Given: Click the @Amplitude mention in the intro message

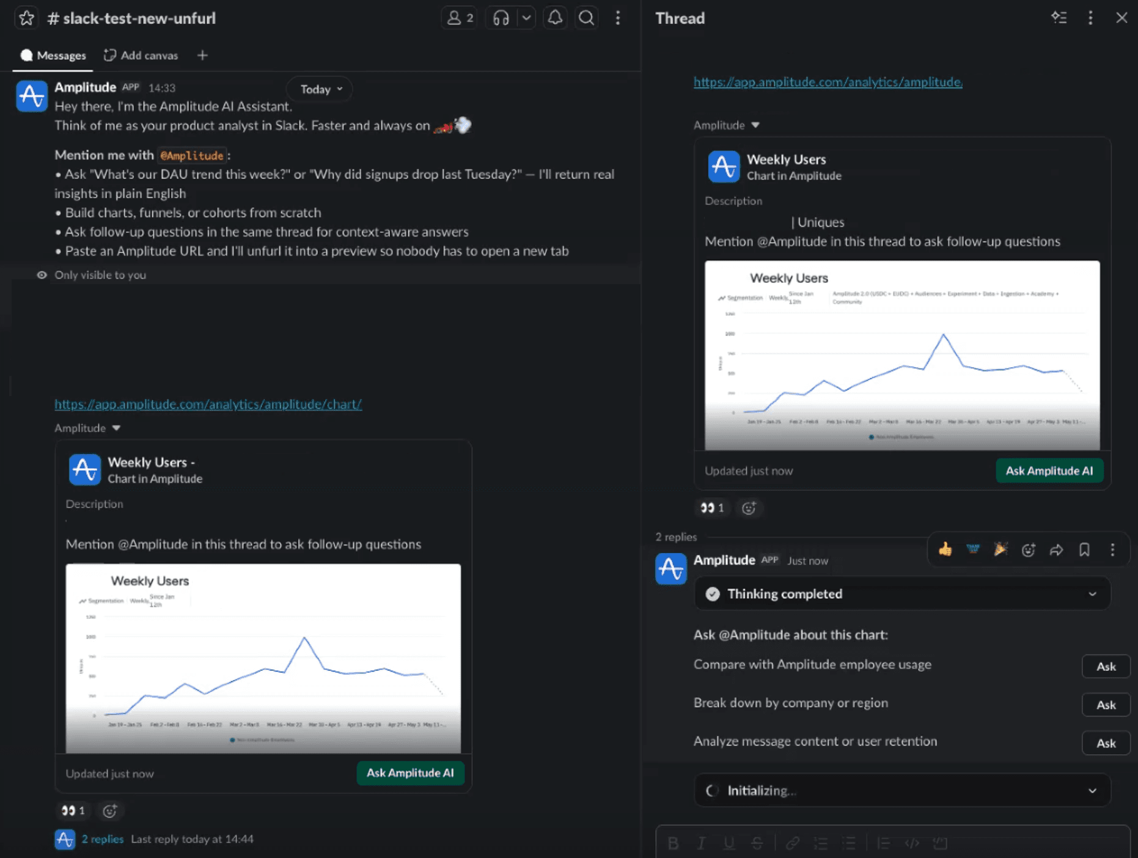Looking at the screenshot, I should 192,155.
